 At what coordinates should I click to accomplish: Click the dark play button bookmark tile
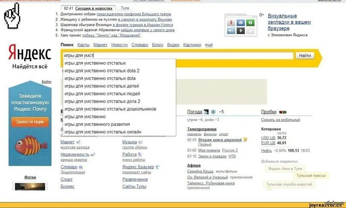coord(241,31)
